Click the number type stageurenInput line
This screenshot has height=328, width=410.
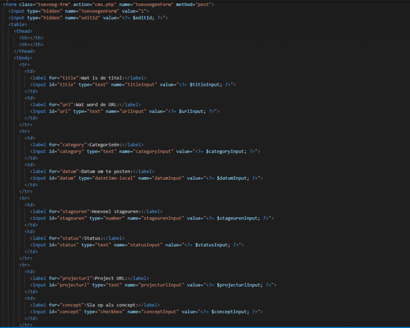pyautogui.click(x=151, y=218)
